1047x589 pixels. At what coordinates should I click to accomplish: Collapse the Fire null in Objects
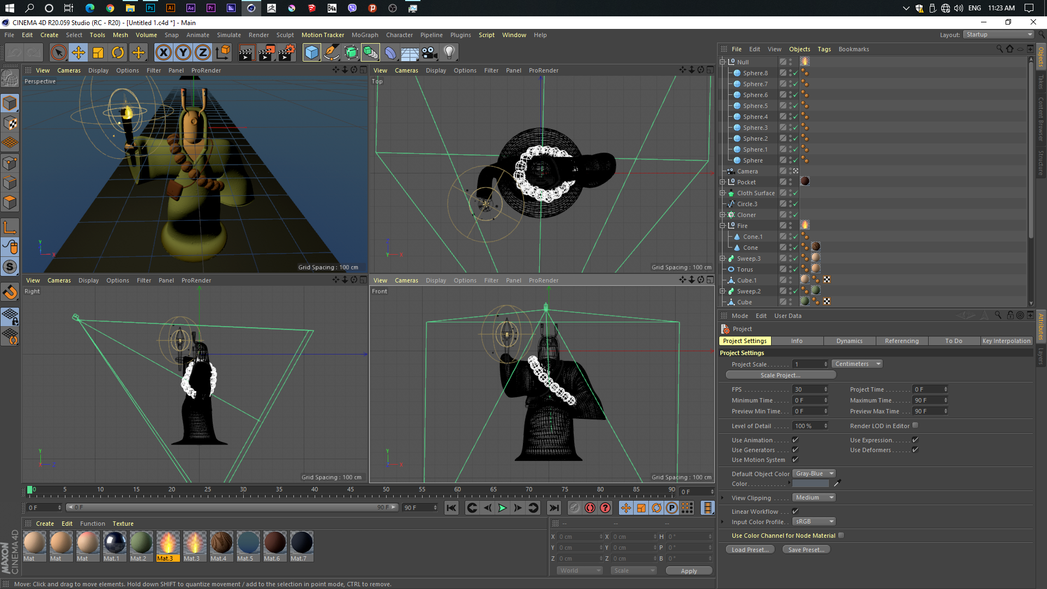723,226
